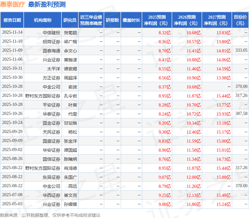Click the 数据来源 footnote text
The image size is (249, 218).
(50, 215)
